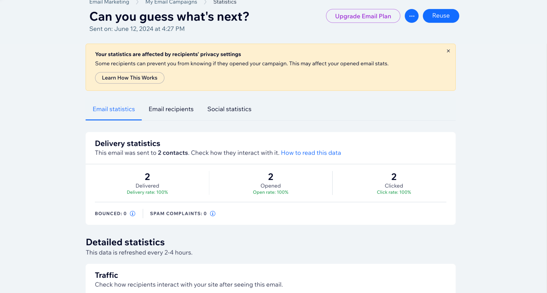Open the more actions menu

coord(412,16)
